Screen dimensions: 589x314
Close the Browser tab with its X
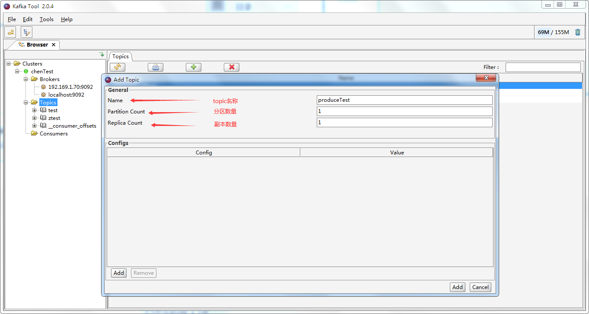54,45
